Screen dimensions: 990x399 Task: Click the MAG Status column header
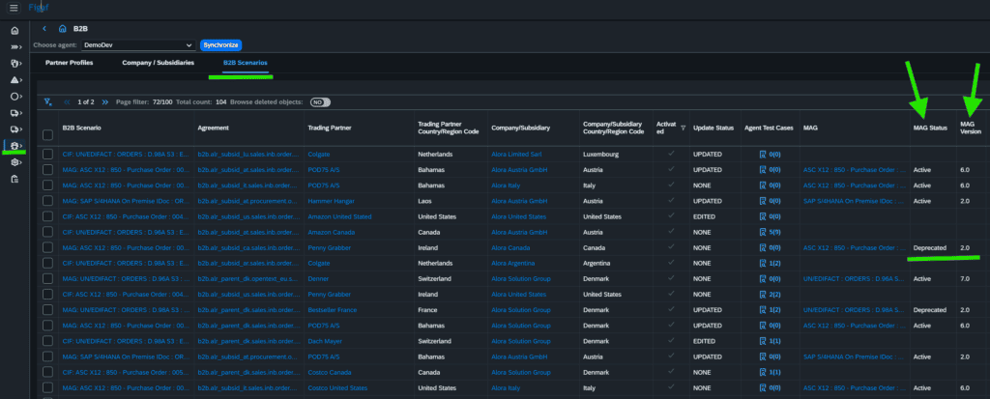coord(930,128)
